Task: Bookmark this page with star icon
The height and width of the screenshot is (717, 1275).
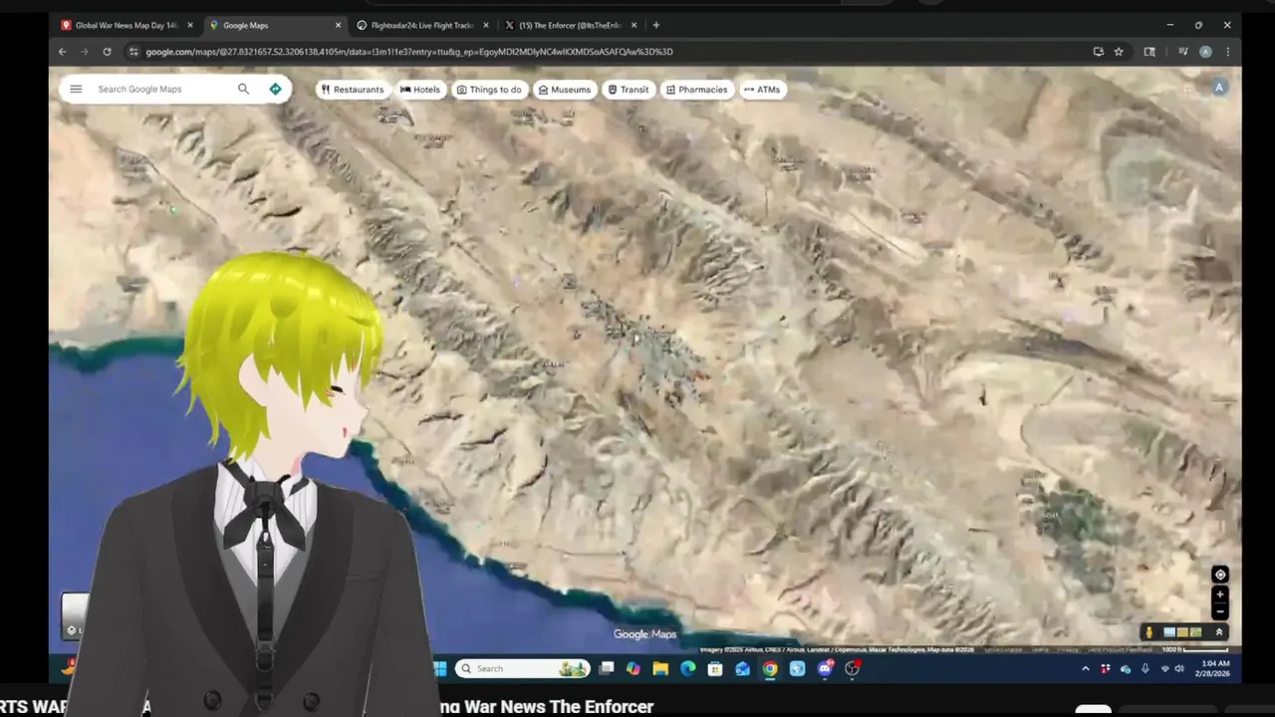Action: coord(1119,52)
